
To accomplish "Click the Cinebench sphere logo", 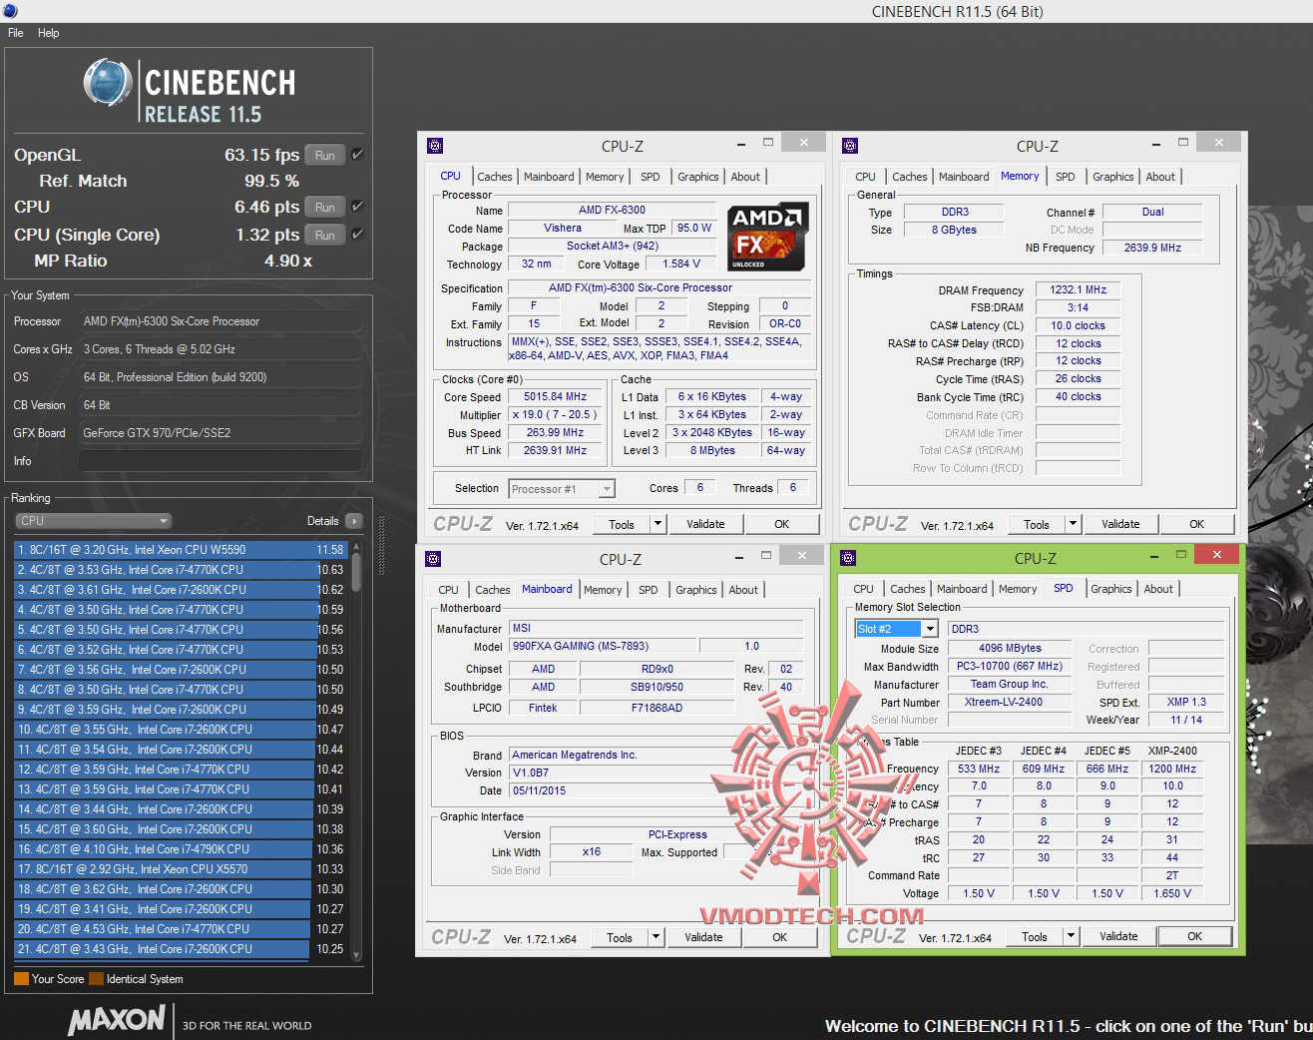I will coord(108,82).
